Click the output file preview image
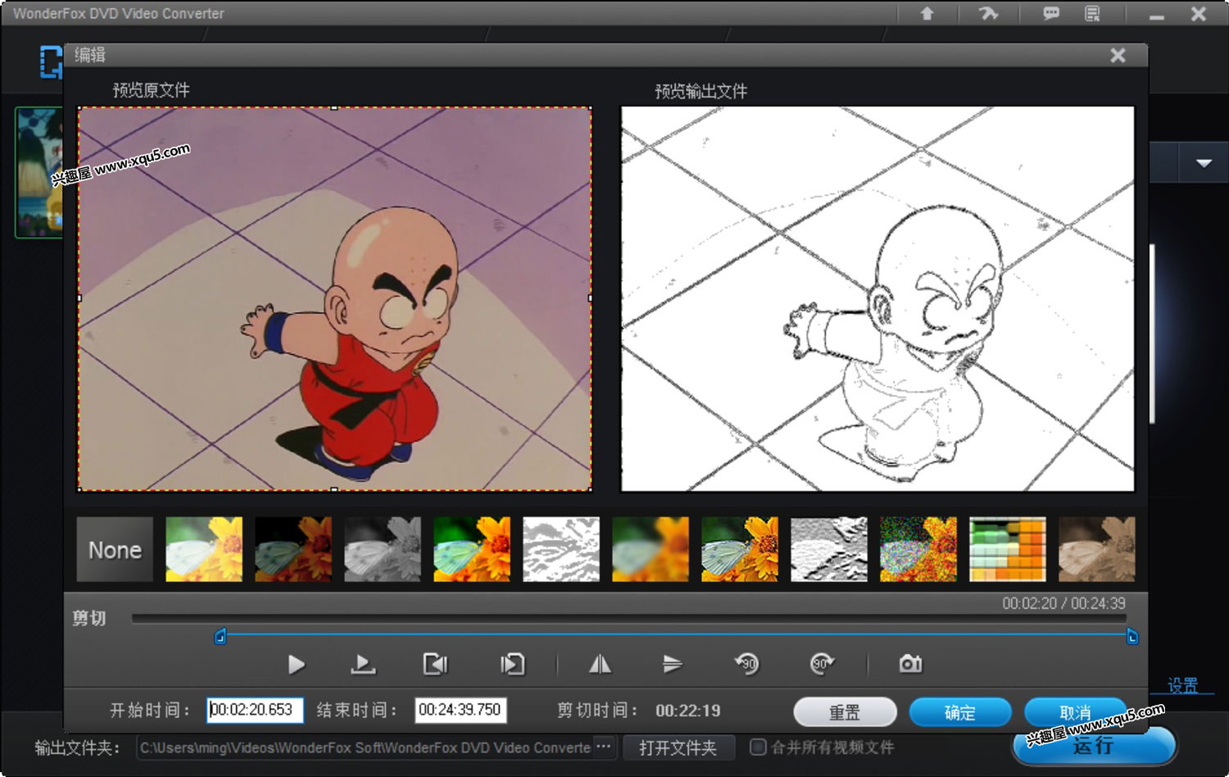The image size is (1229, 777). pos(878,299)
